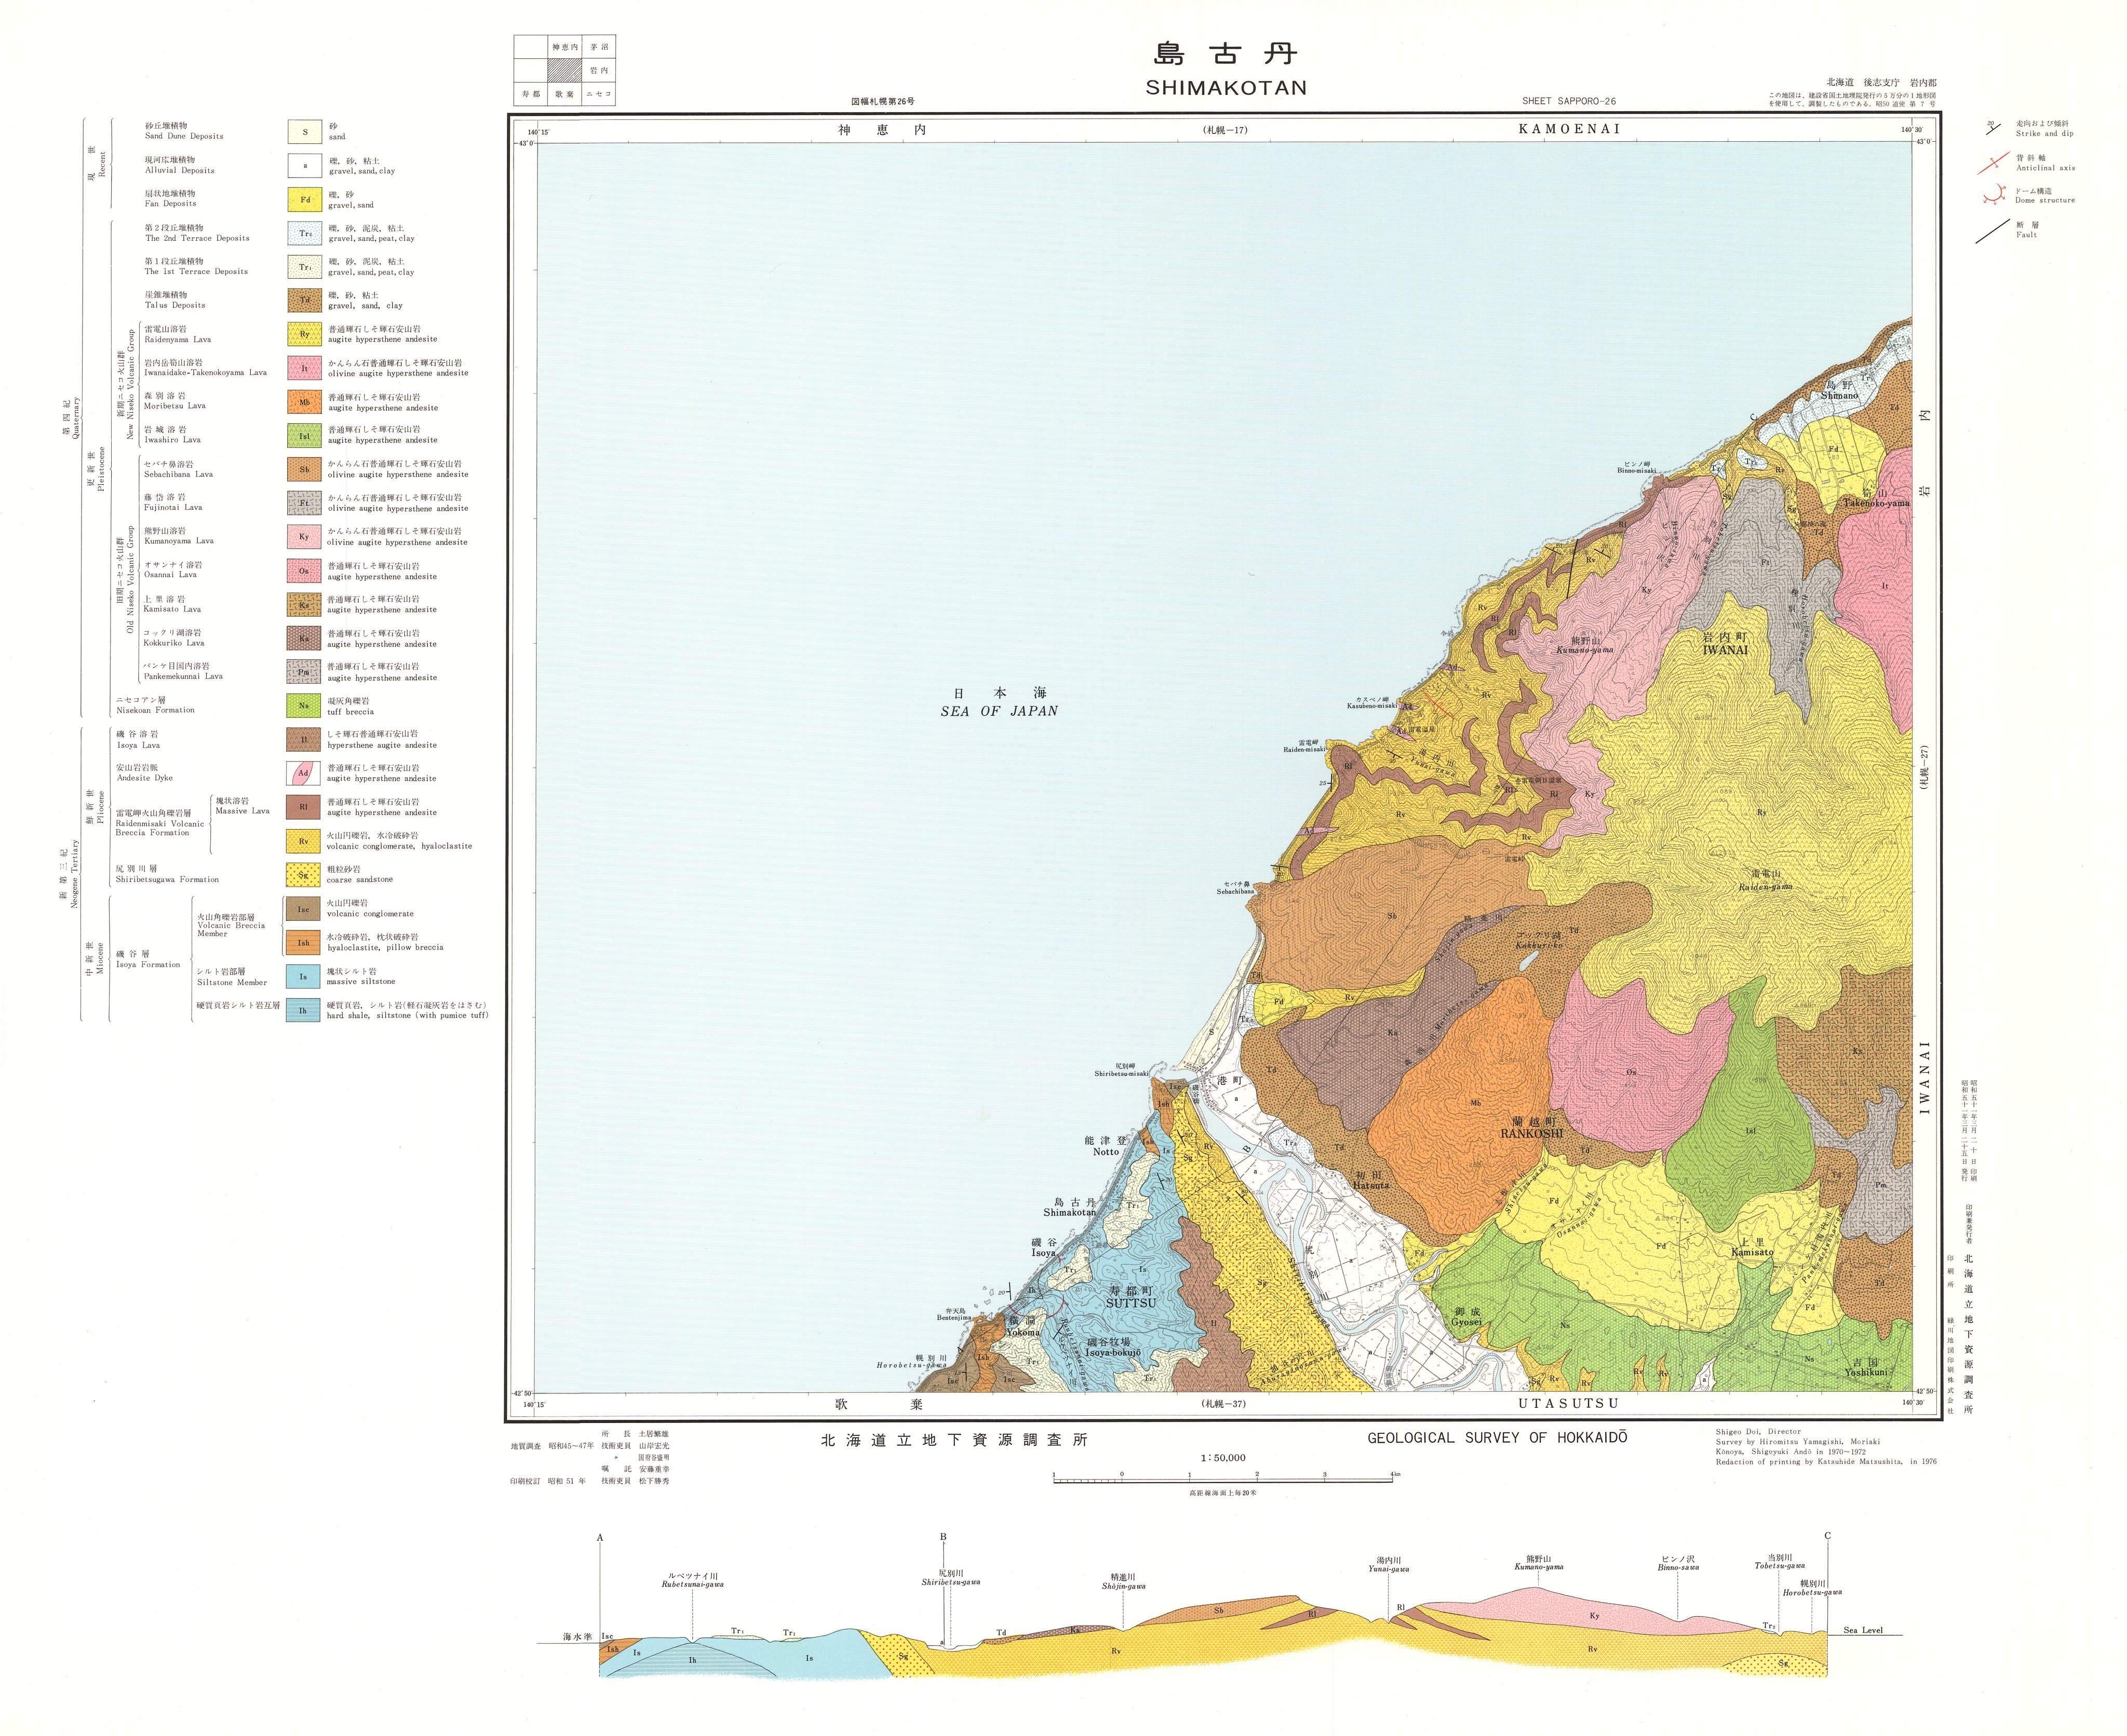Image resolution: width=2127 pixels, height=1736 pixels.
Task: Click the black Fault line symbol
Action: tap(1992, 231)
